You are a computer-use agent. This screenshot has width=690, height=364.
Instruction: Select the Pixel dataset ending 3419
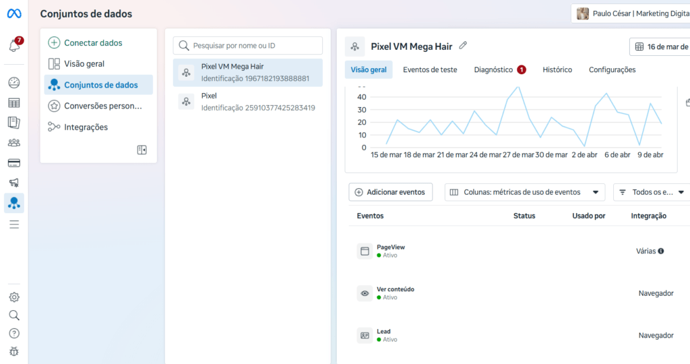pyautogui.click(x=248, y=102)
